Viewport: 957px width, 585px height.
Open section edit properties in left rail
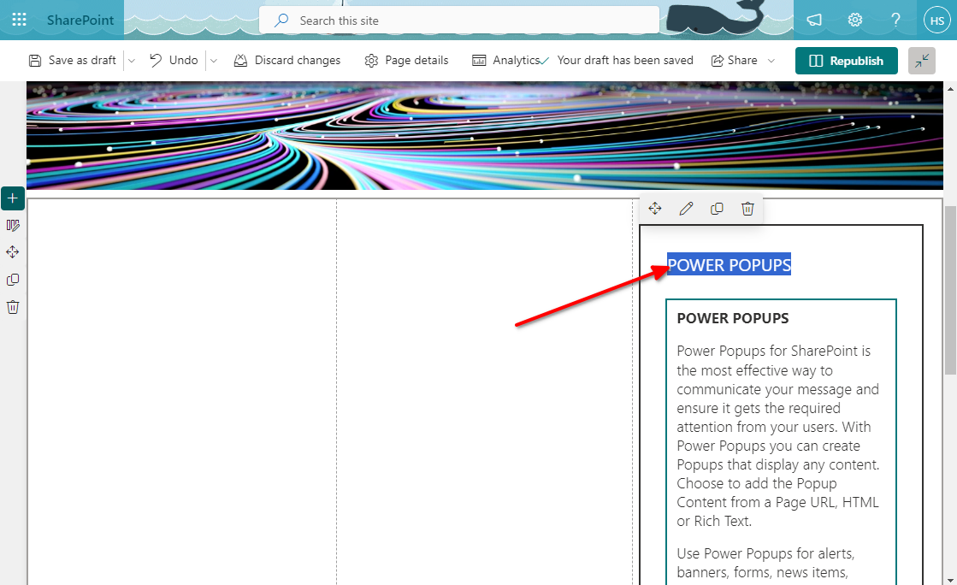(x=13, y=226)
